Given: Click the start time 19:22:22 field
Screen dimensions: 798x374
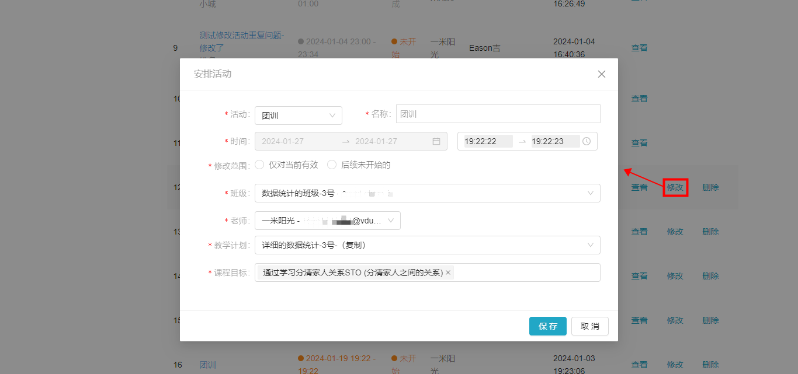Looking at the screenshot, I should 487,141.
